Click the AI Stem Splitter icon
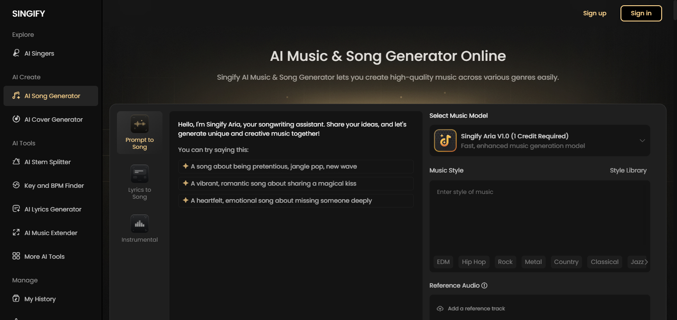The width and height of the screenshot is (677, 320). 16,162
